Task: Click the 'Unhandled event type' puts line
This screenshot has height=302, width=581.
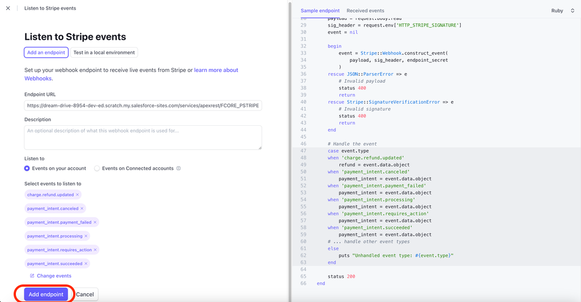Action: coord(395,256)
